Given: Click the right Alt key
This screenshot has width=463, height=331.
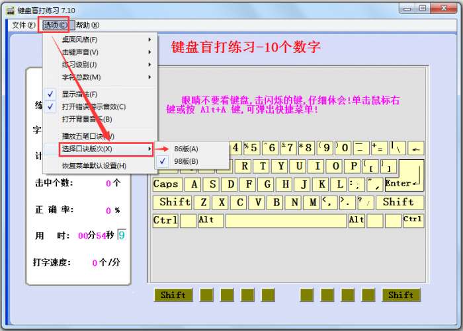Looking at the screenshot, I should (x=357, y=221).
